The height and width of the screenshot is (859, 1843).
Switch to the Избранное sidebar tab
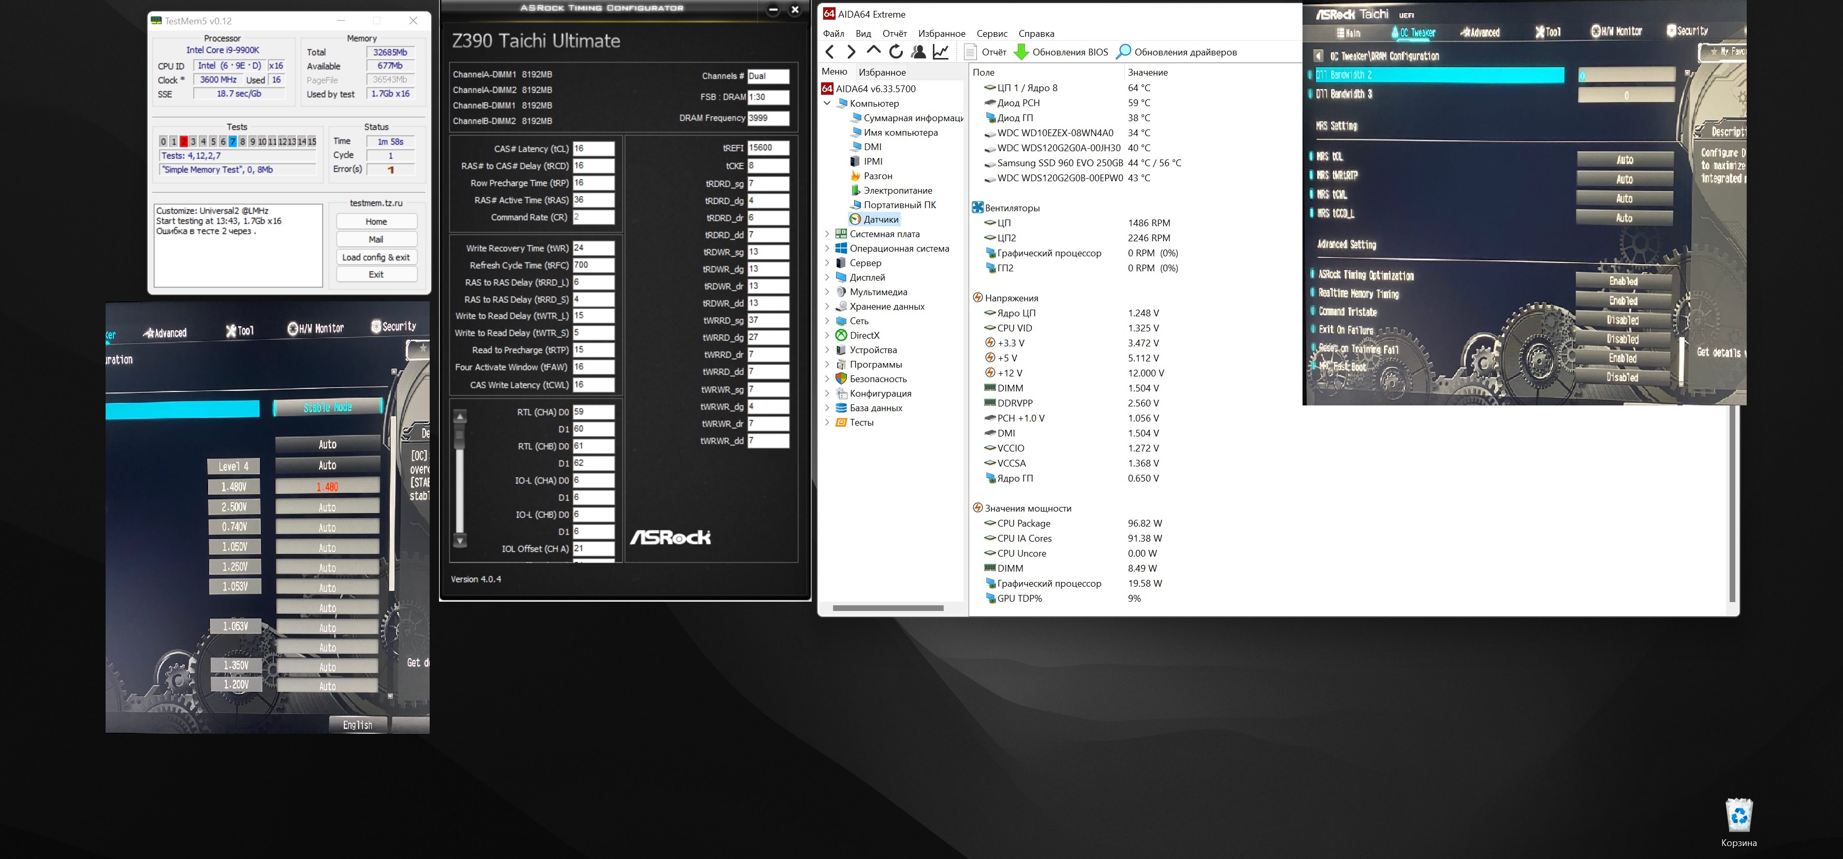click(x=882, y=72)
